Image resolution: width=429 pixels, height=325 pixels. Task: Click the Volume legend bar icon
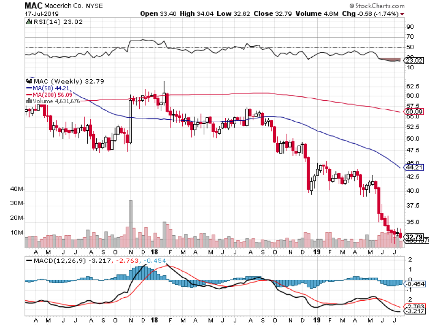(28, 101)
